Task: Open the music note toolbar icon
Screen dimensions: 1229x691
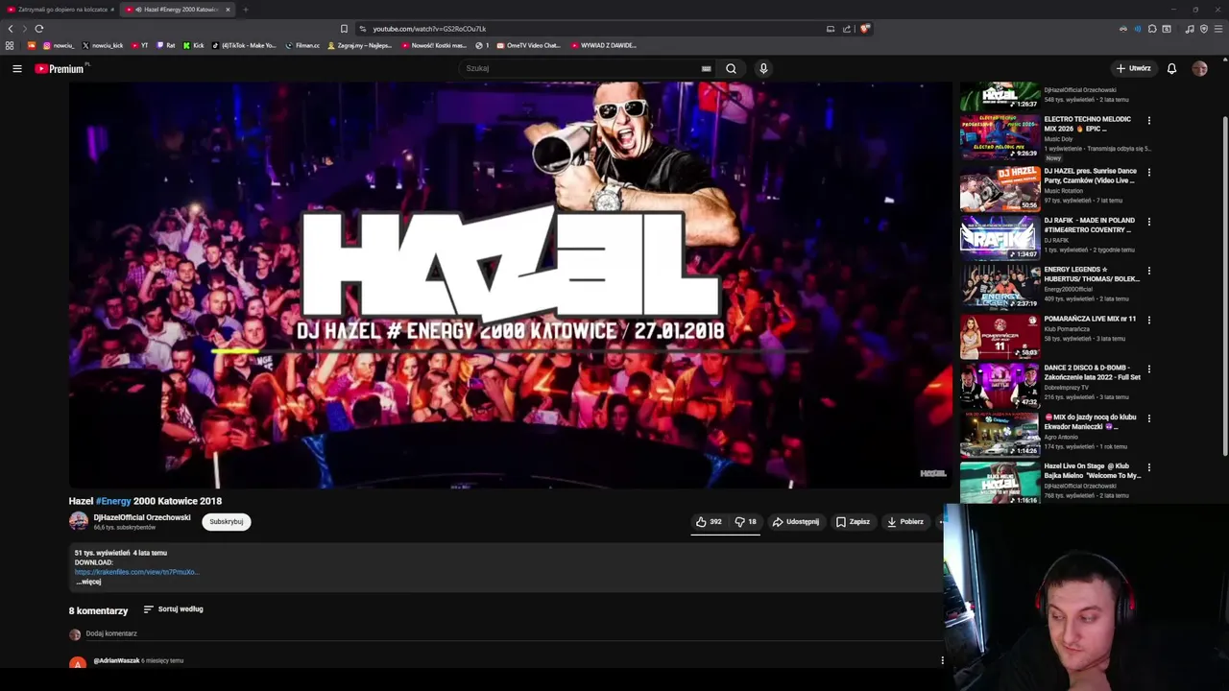Action: click(1190, 29)
